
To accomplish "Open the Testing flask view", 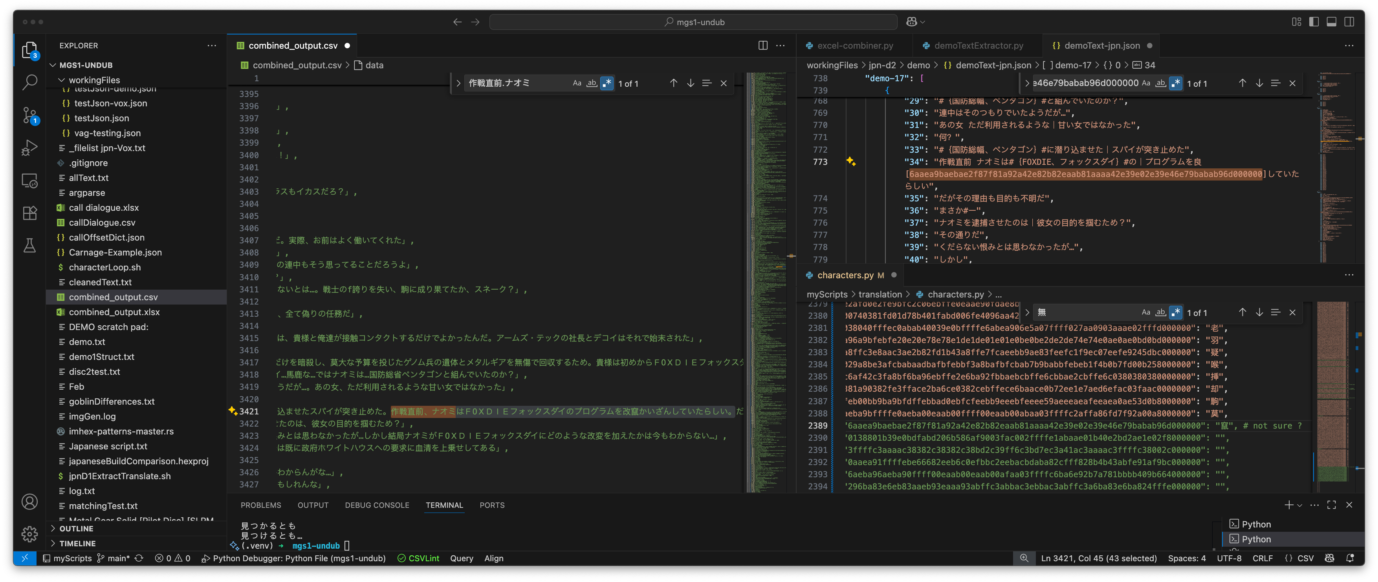I will pos(29,245).
